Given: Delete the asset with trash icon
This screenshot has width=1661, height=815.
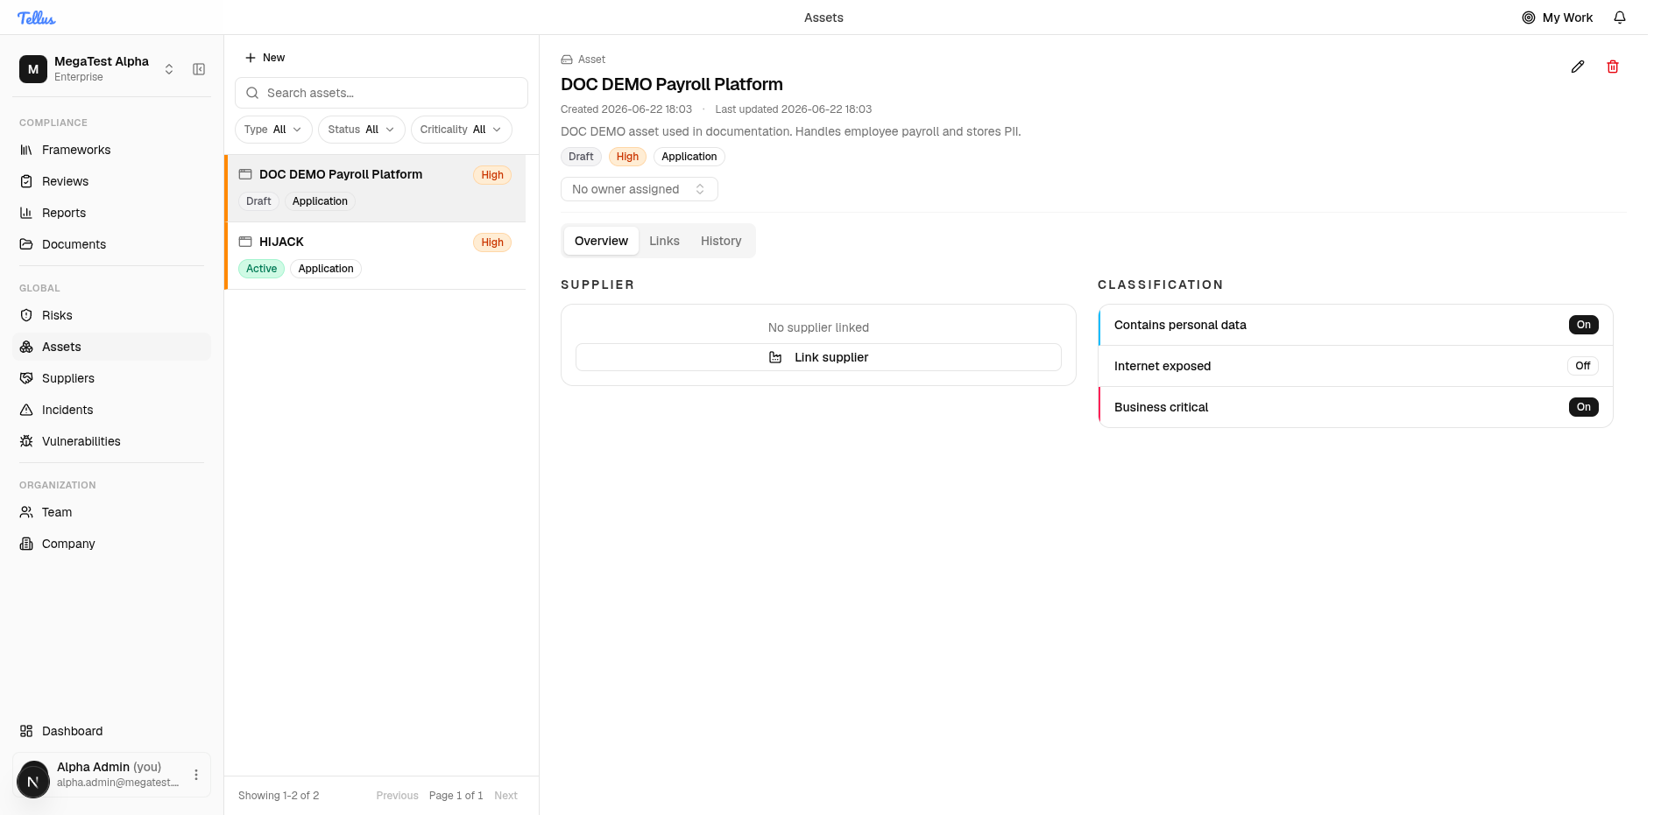Looking at the screenshot, I should (1613, 67).
